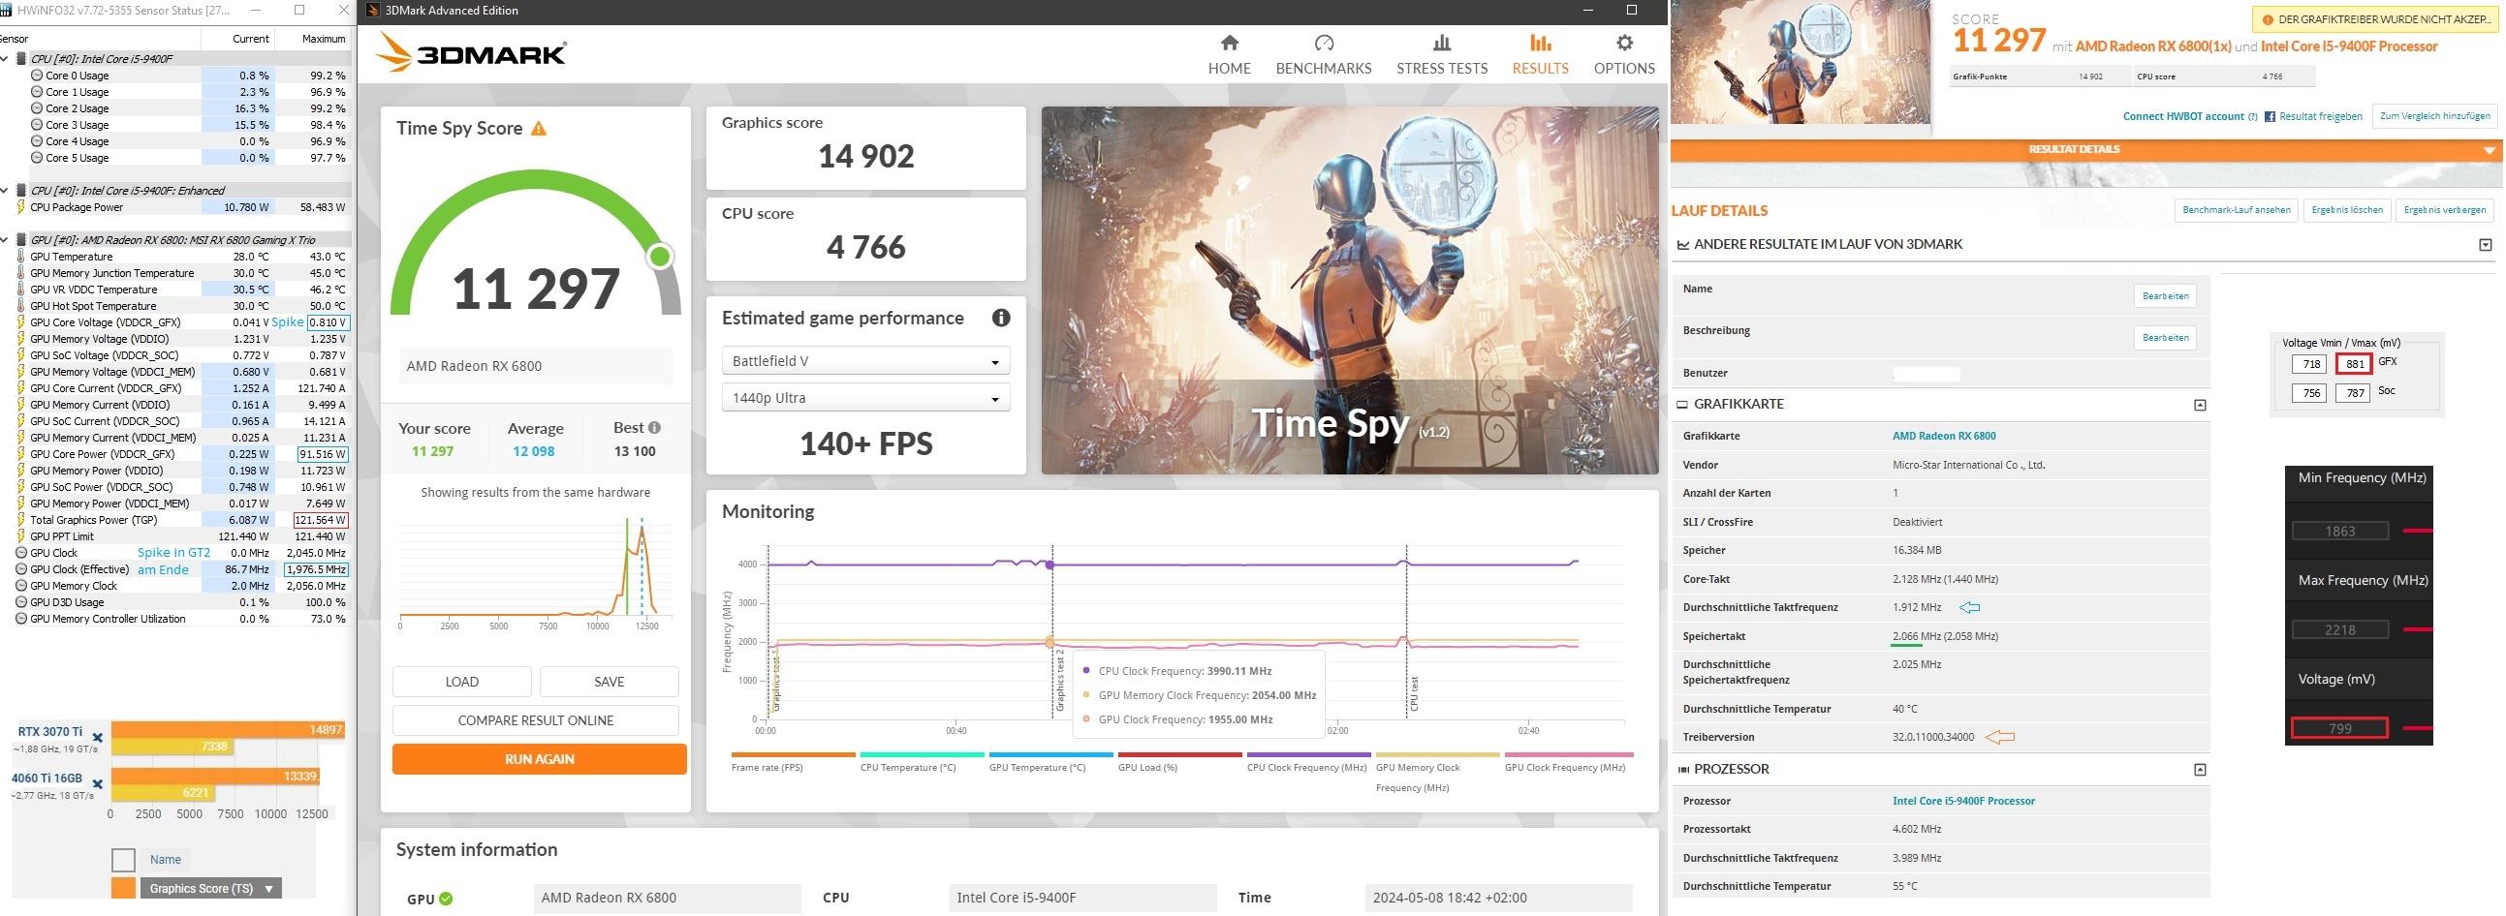Viewport: 2506px width, 916px height.
Task: Click the Soc Vmax field showing 787
Action: click(x=2352, y=393)
